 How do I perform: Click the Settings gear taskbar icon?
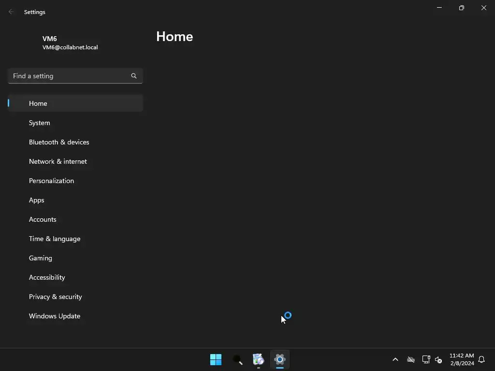tap(280, 359)
